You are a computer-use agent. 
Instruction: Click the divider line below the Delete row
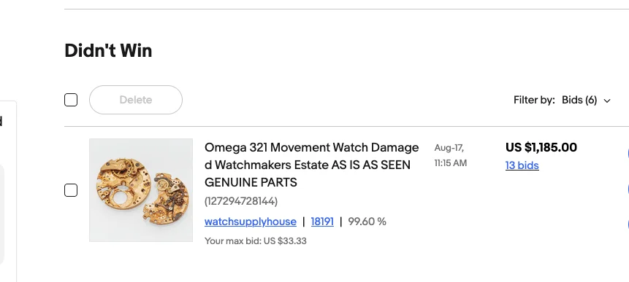tap(346, 126)
